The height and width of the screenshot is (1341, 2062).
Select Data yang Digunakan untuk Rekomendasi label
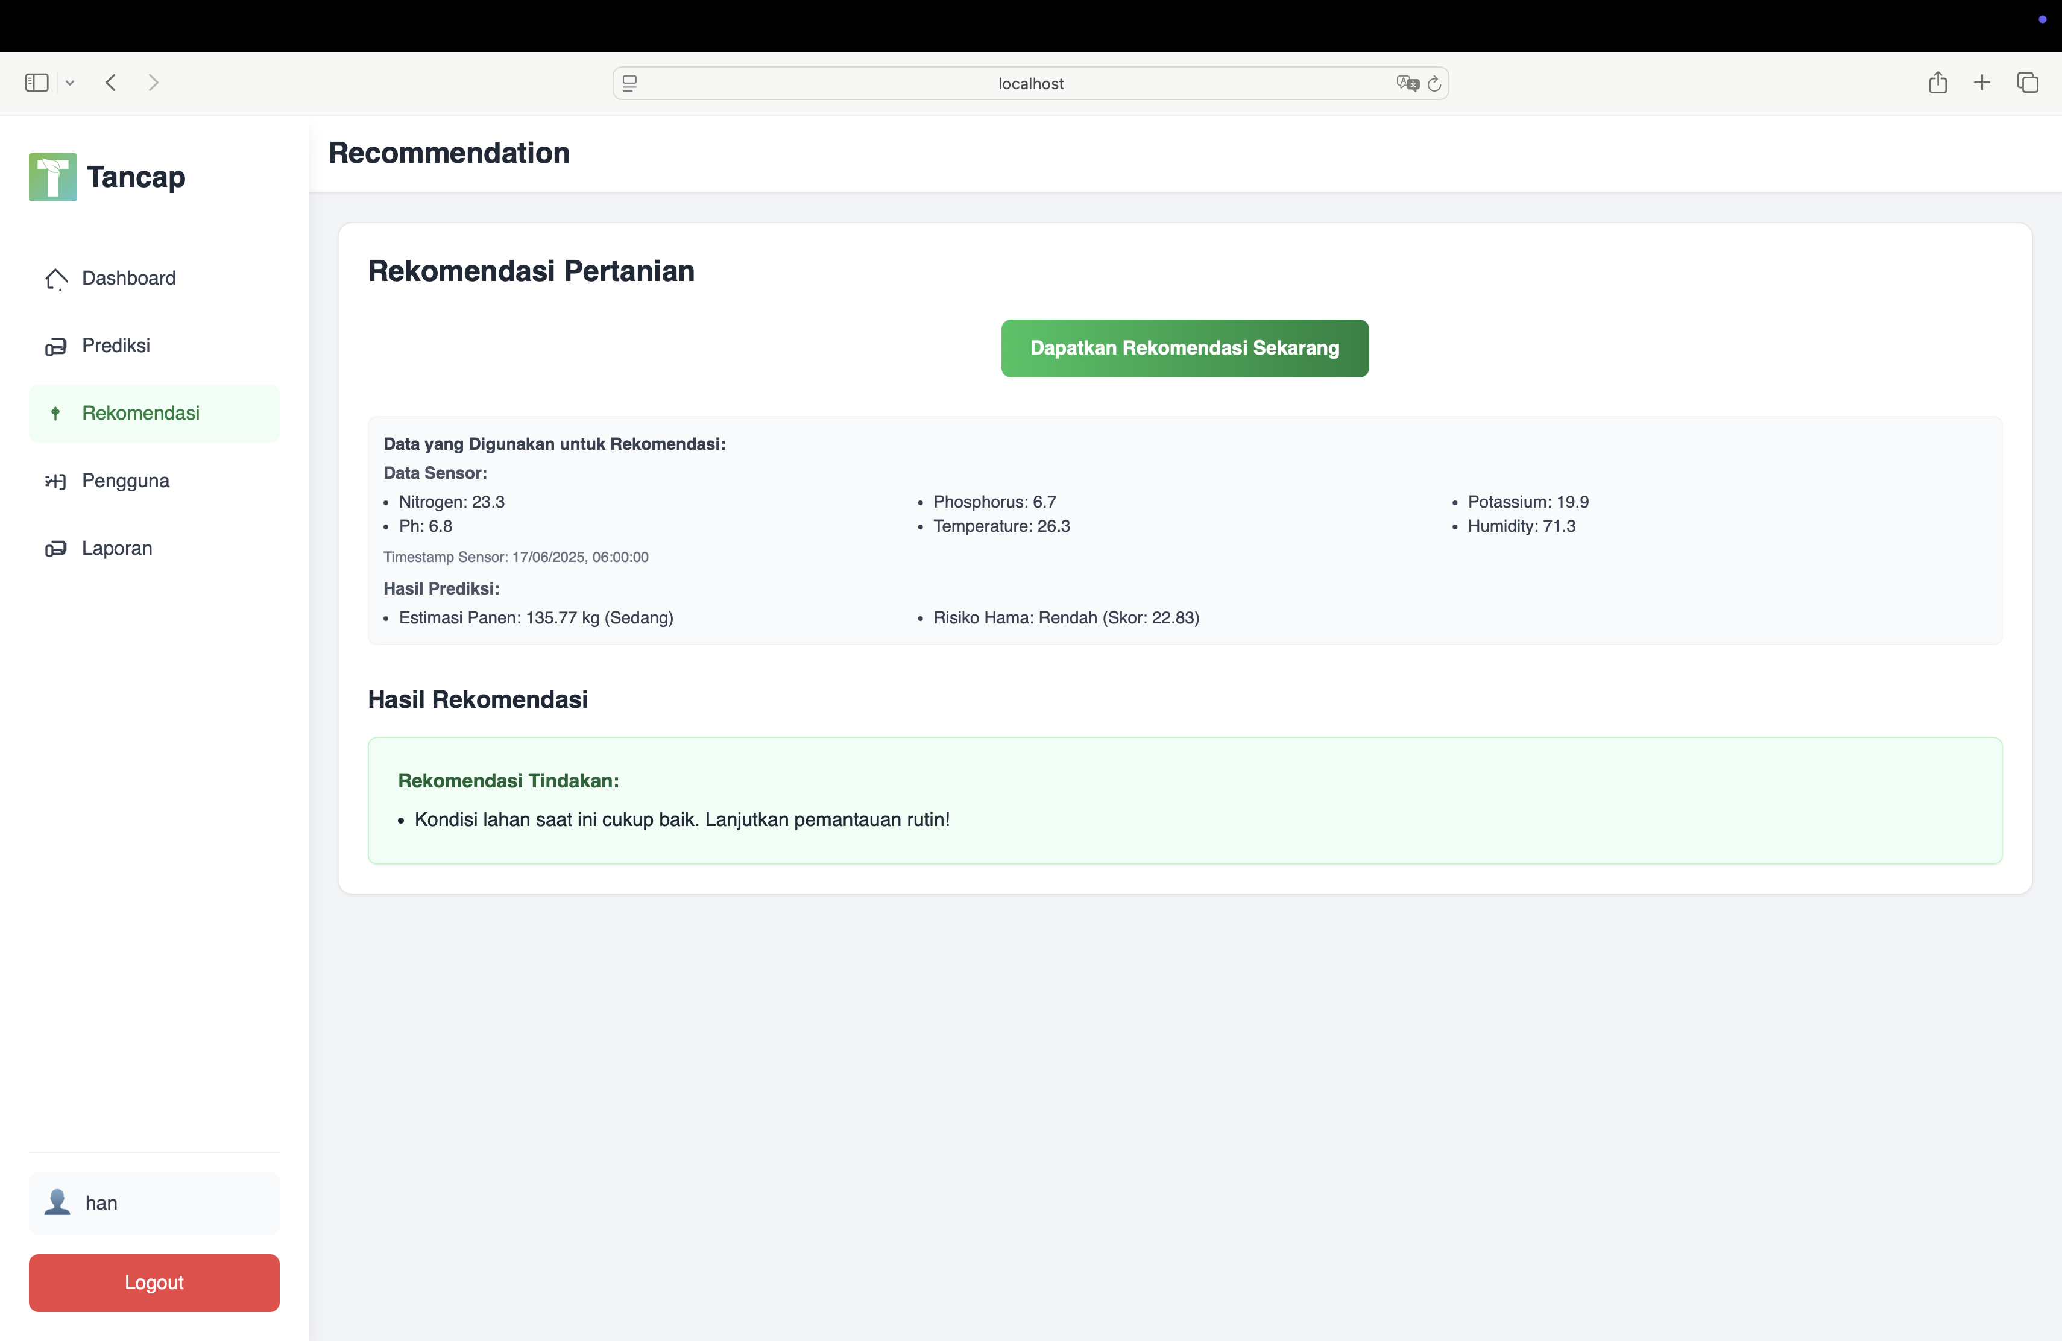point(555,444)
